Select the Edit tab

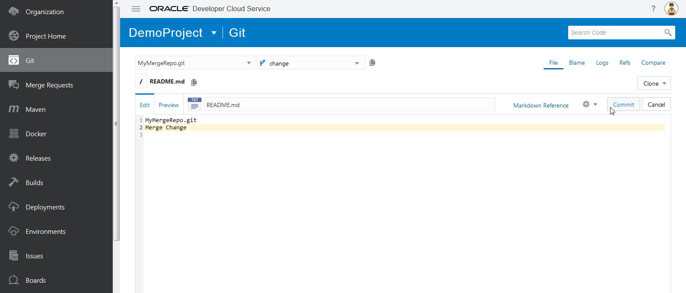[144, 105]
